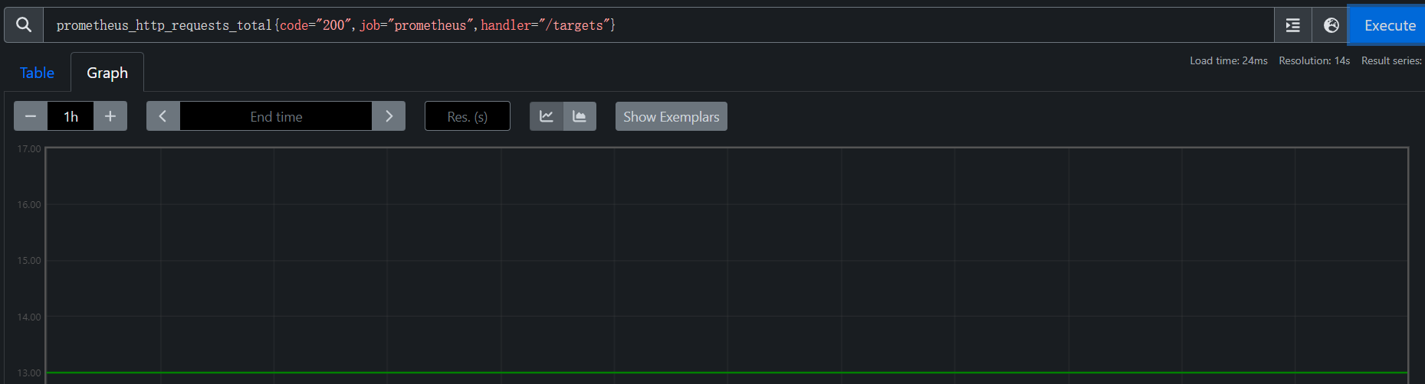
Task: Click the magnifying glass search icon
Action: click(x=24, y=25)
